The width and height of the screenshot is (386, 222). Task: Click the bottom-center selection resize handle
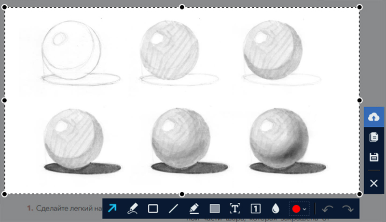coord(182,194)
